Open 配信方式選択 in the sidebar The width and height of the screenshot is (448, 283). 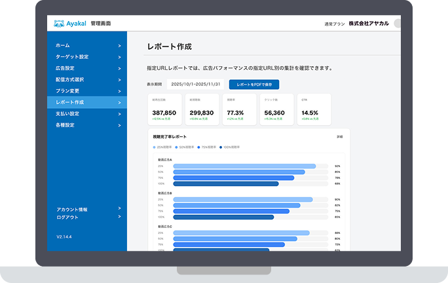click(69, 79)
